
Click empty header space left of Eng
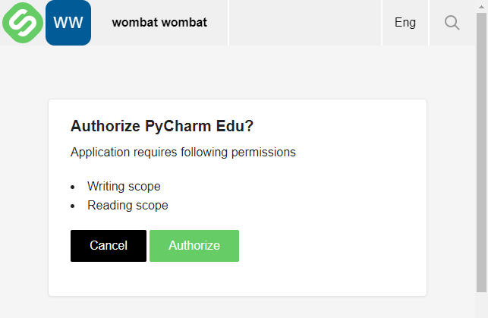(x=304, y=23)
